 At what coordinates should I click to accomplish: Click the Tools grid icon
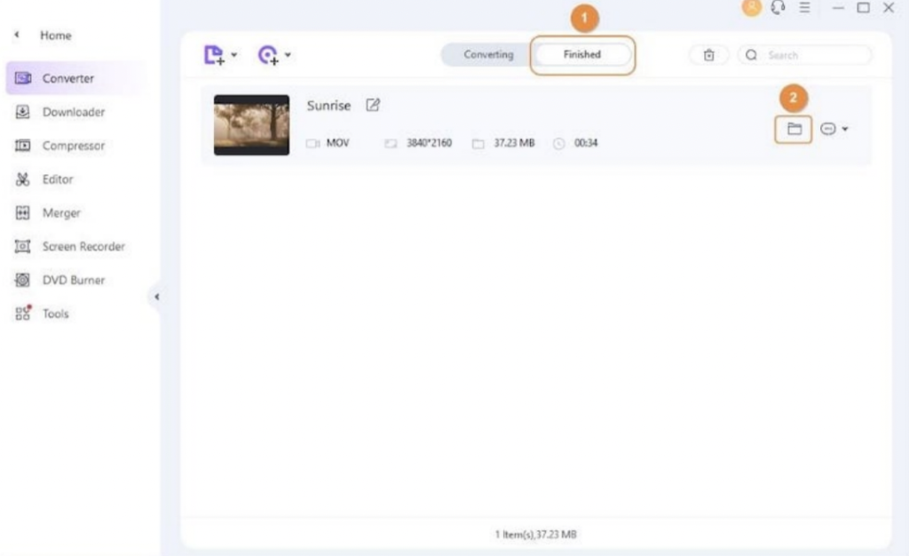coord(22,313)
